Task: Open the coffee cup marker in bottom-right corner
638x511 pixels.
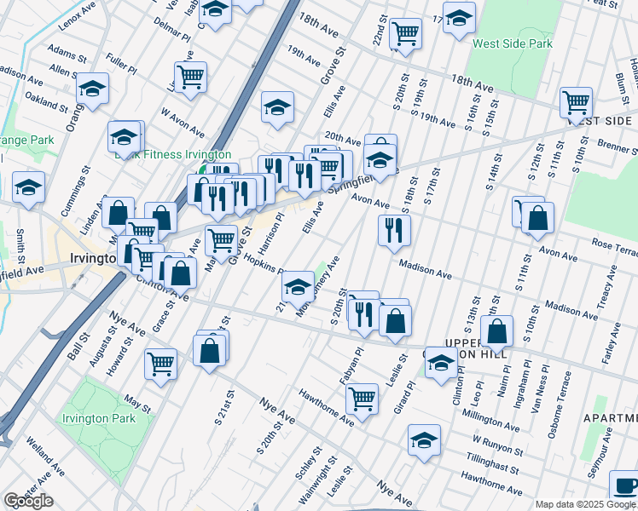Action: pos(625,485)
